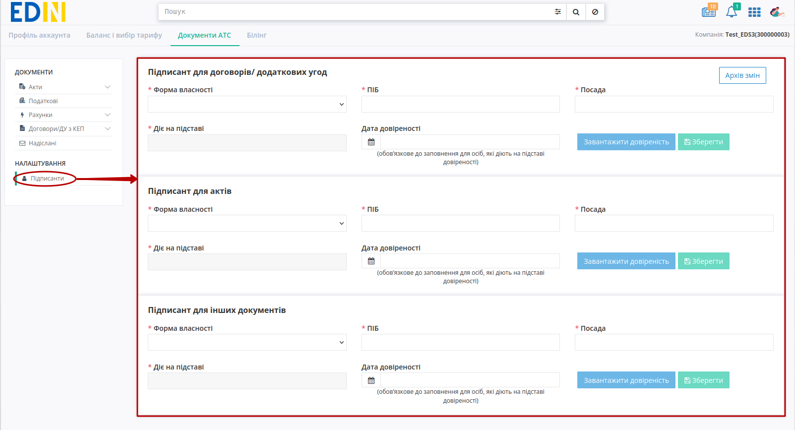Click Зберегти for other documents signer
The image size is (795, 430).
click(703, 380)
